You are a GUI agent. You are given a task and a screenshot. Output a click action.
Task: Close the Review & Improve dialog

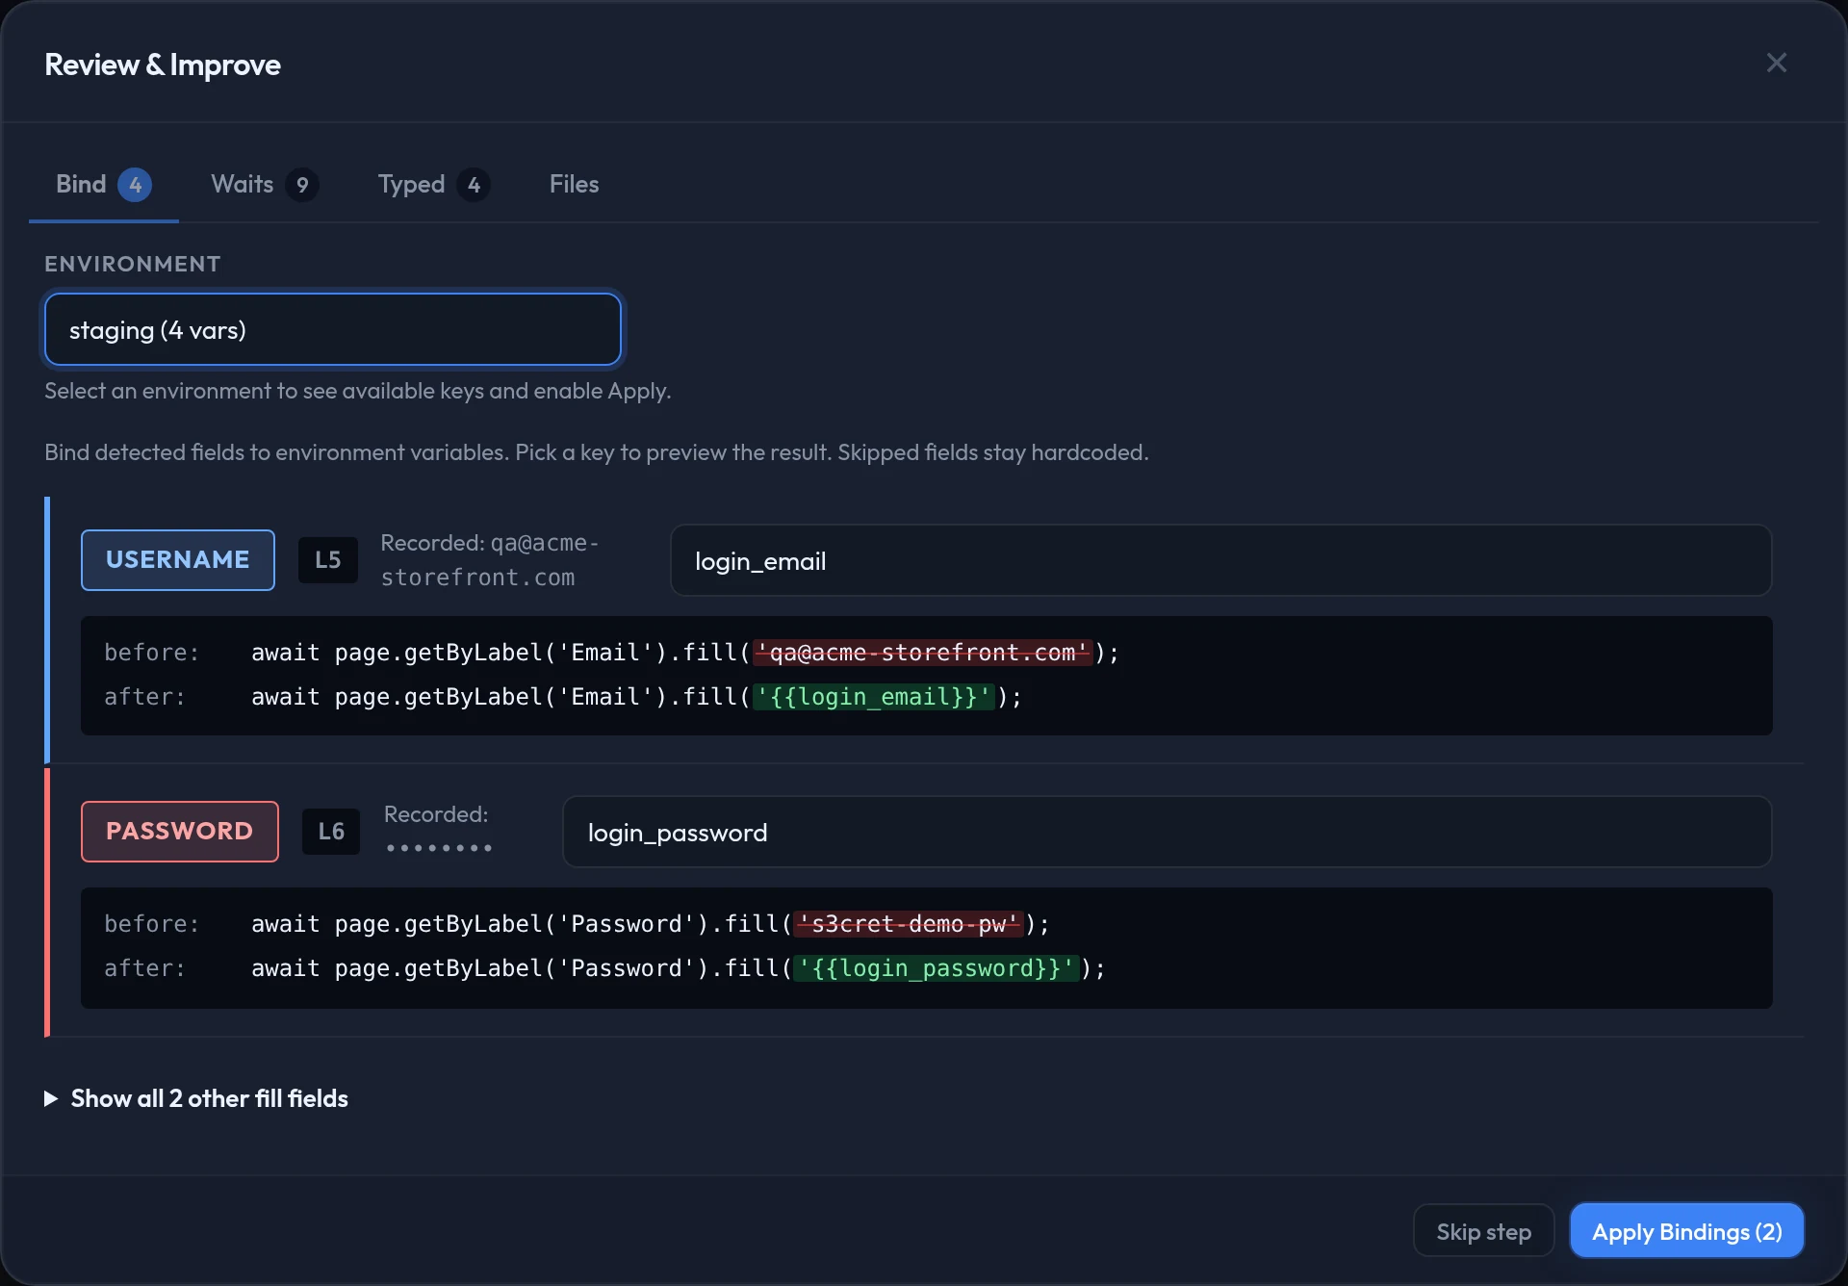[1776, 63]
